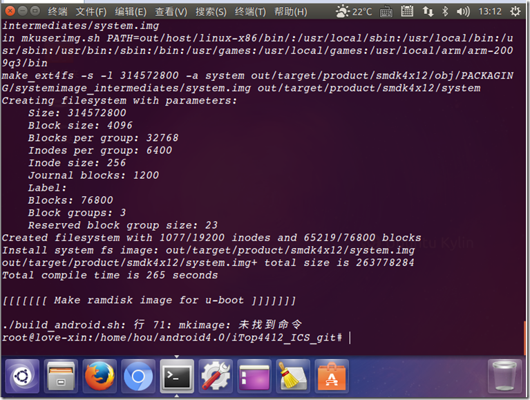The image size is (530, 400).
Task: Open the Ubuntu Dash launcher icon
Action: click(22, 376)
